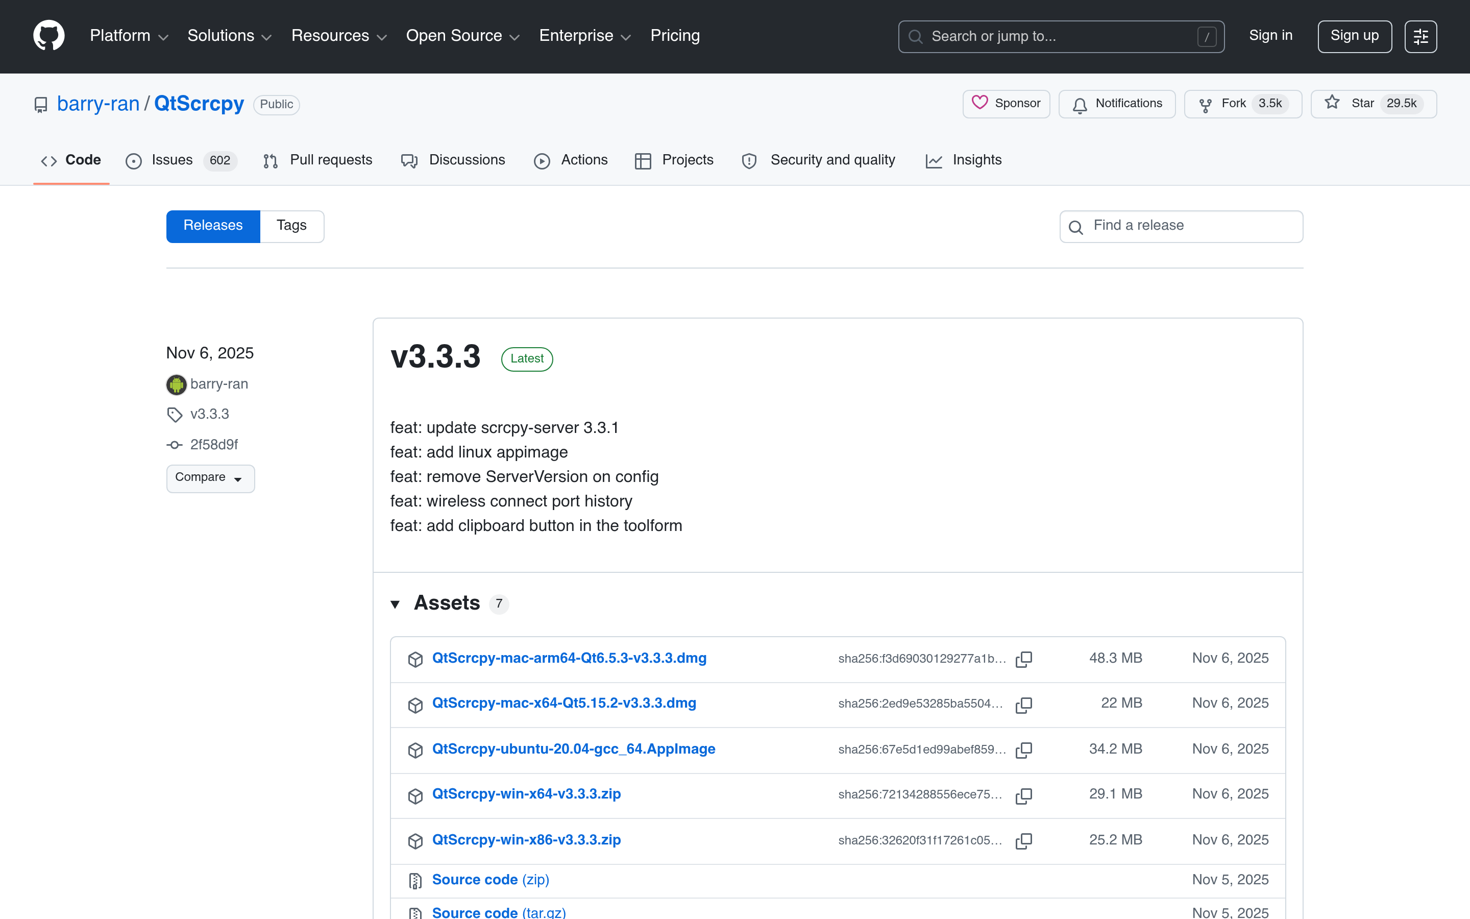The width and height of the screenshot is (1470, 919).
Task: Click the 602 issues counter
Action: 219,161
